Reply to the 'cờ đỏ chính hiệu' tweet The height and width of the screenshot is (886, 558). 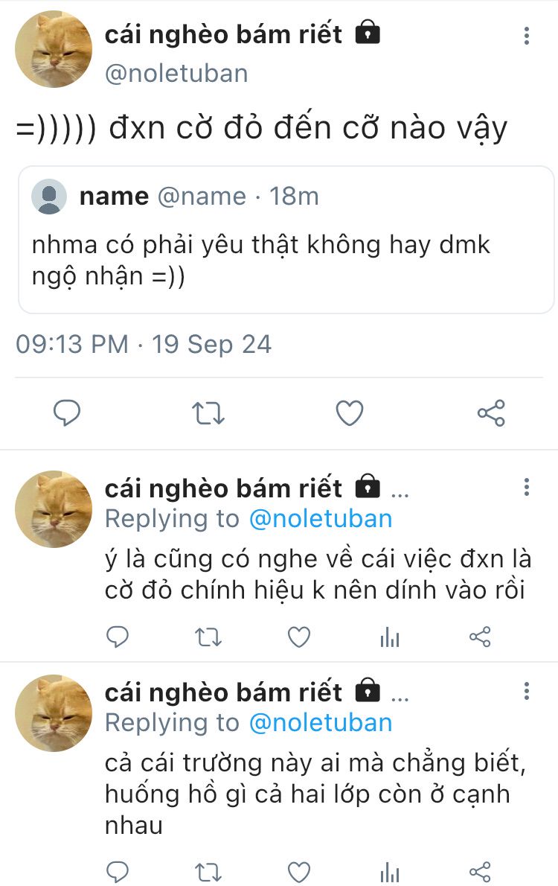118,637
